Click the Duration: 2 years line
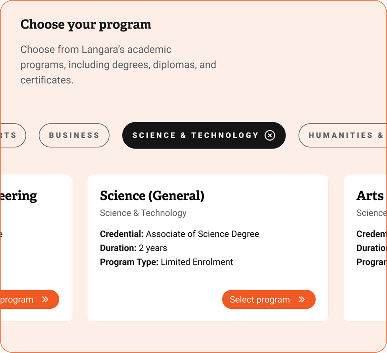 coord(133,248)
